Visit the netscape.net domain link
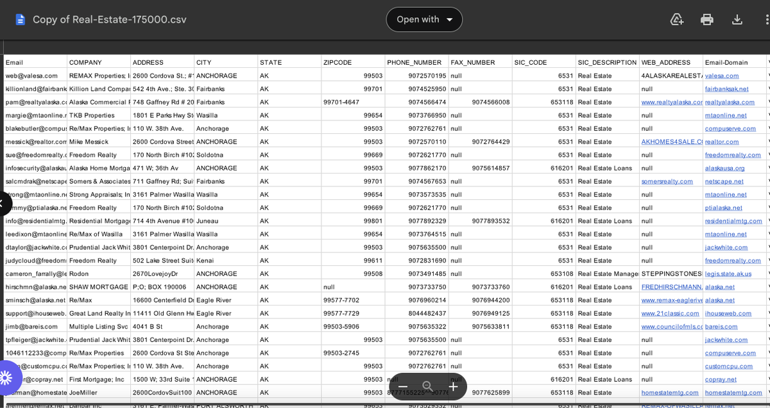This screenshot has width=770, height=408. point(724,181)
